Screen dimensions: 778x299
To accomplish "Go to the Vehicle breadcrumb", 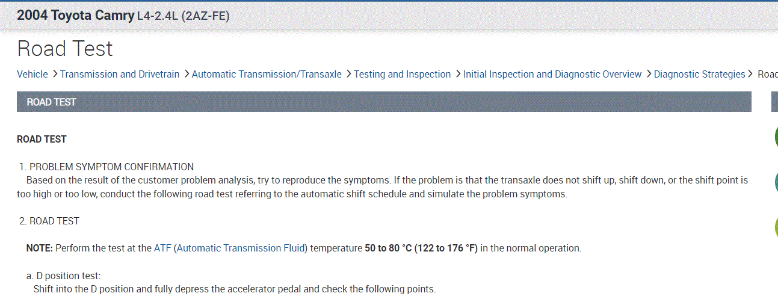I will point(32,74).
